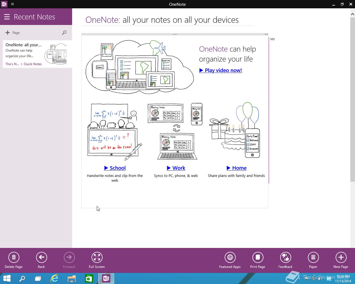Viewport: 355px width, 284px height.
Task: Click 'Share plans with family and friends' text
Action: (x=236, y=176)
